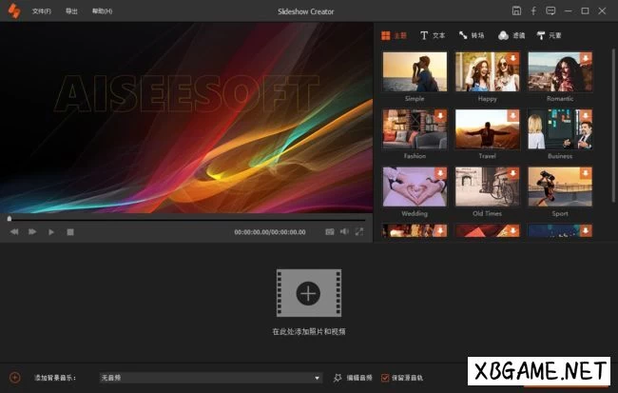Click the add background music plus icon
This screenshot has height=393, width=618.
14,378
